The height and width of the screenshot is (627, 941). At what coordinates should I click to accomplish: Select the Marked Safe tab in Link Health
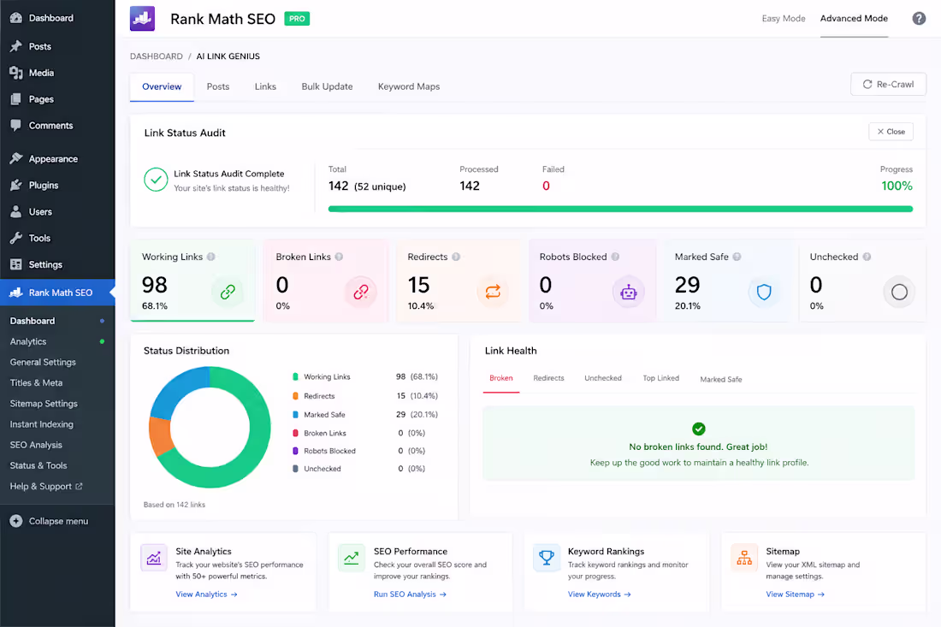721,380
